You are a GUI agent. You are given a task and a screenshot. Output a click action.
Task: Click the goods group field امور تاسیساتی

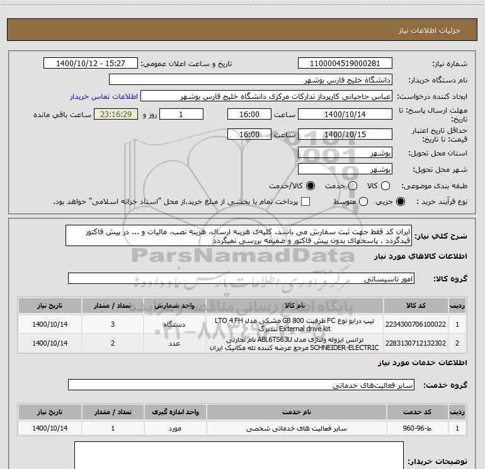241,278
